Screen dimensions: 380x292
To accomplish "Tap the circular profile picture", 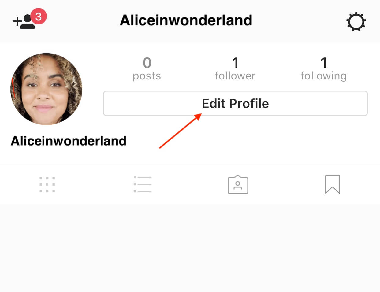I will tap(46, 89).
